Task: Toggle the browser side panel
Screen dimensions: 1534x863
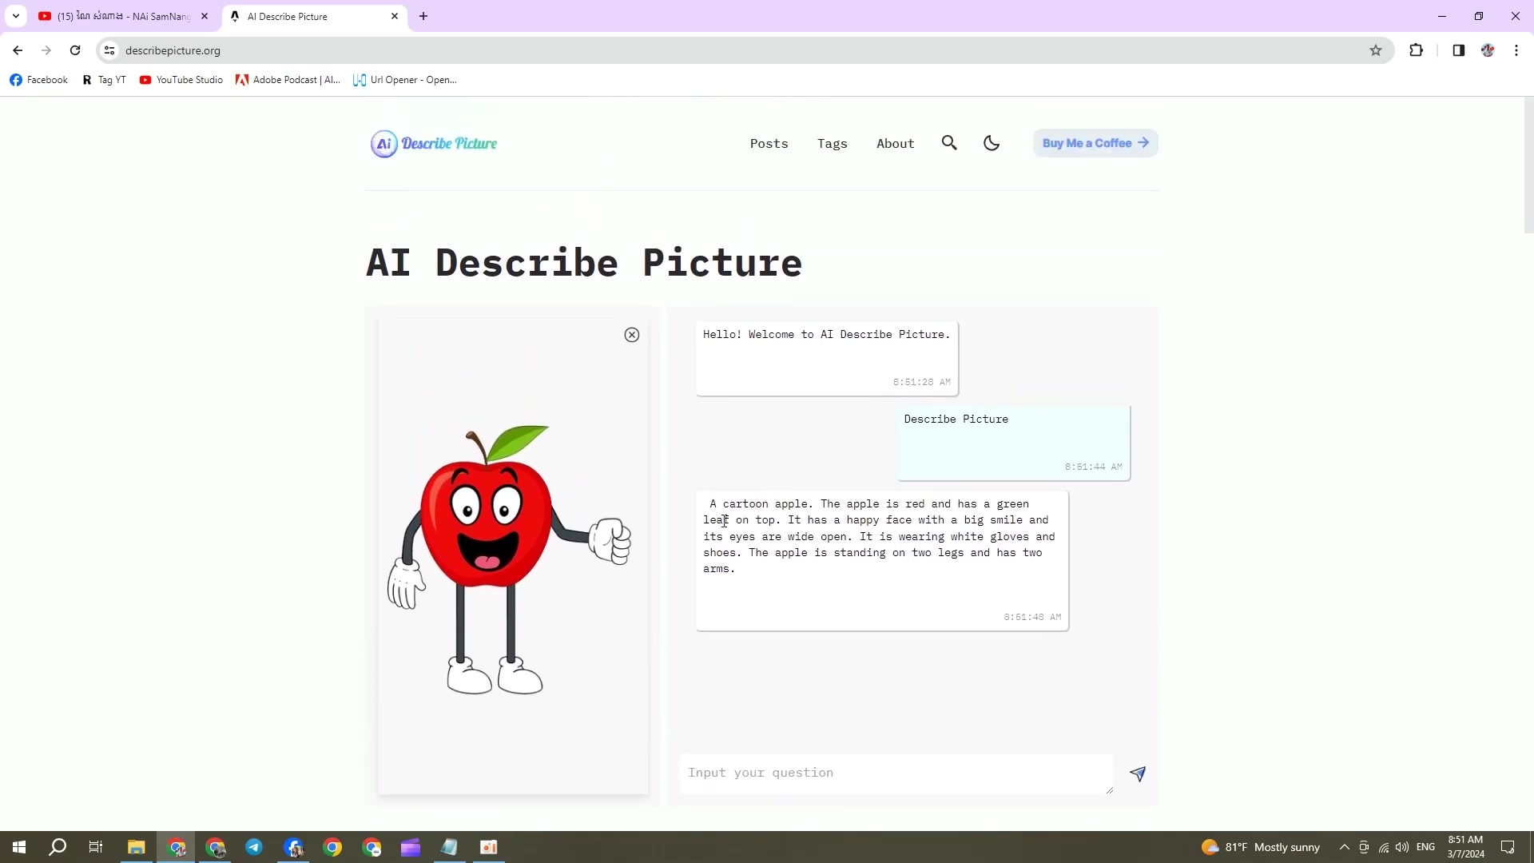Action: coord(1458,50)
